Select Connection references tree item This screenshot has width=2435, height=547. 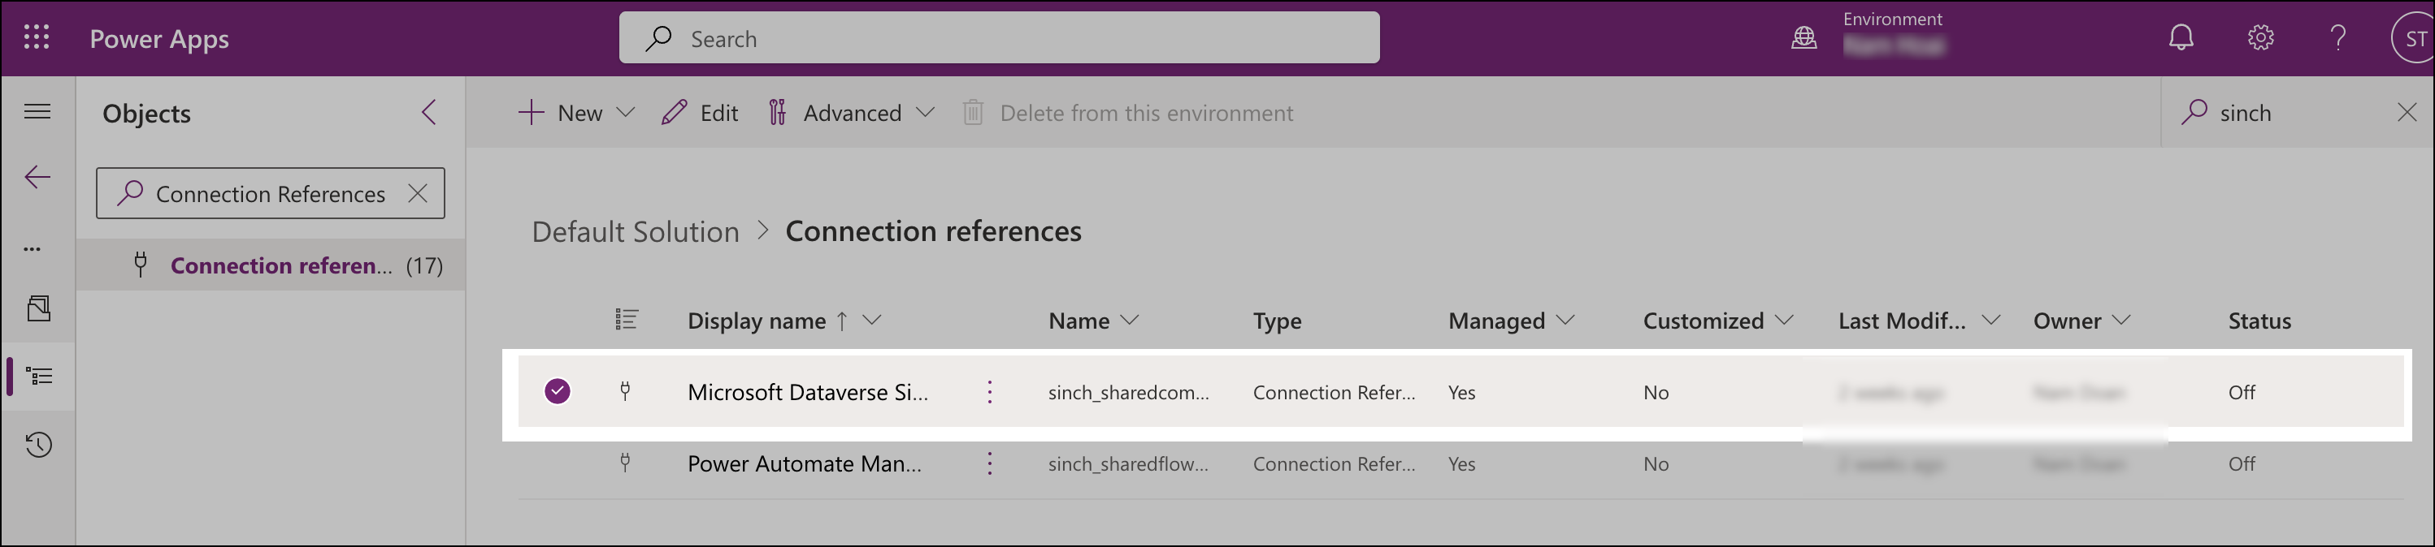tap(271, 265)
